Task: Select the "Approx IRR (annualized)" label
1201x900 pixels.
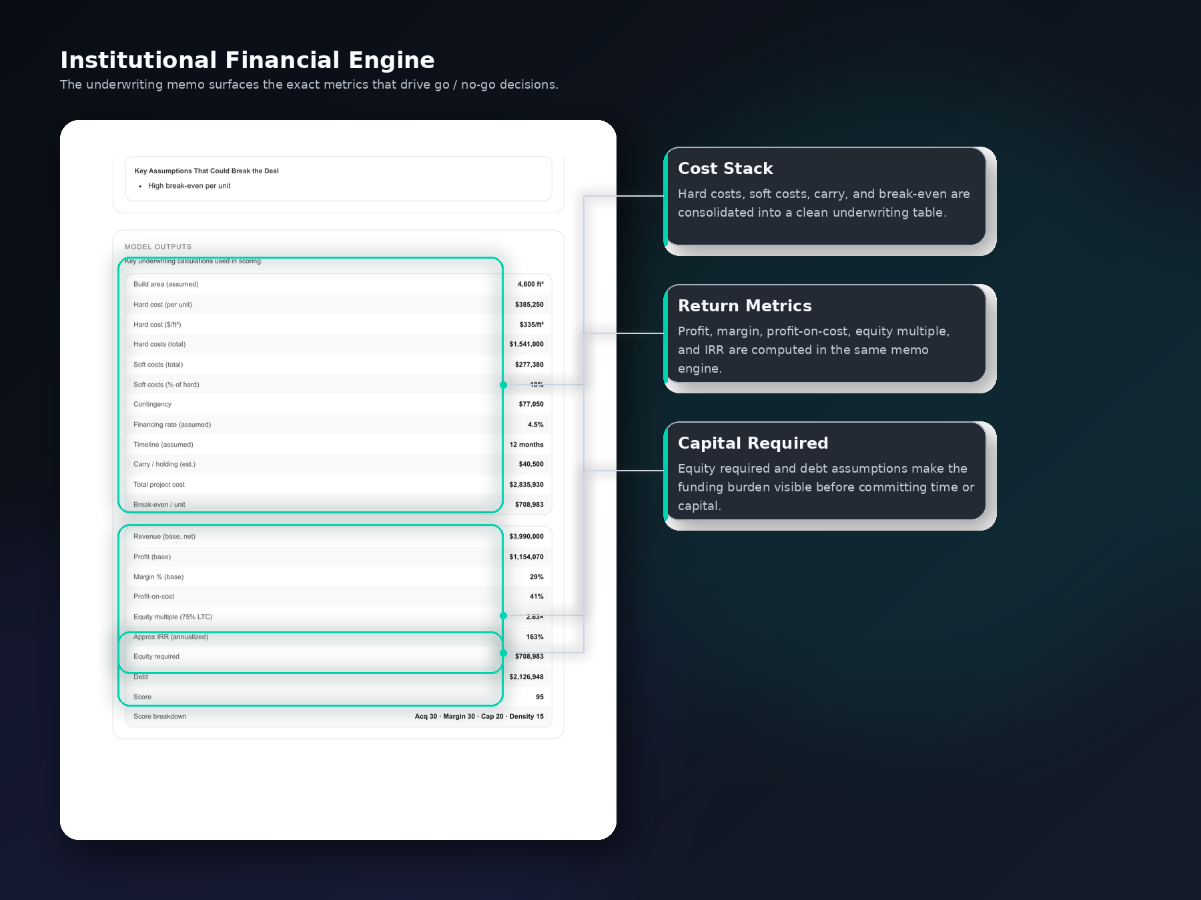Action: (171, 637)
